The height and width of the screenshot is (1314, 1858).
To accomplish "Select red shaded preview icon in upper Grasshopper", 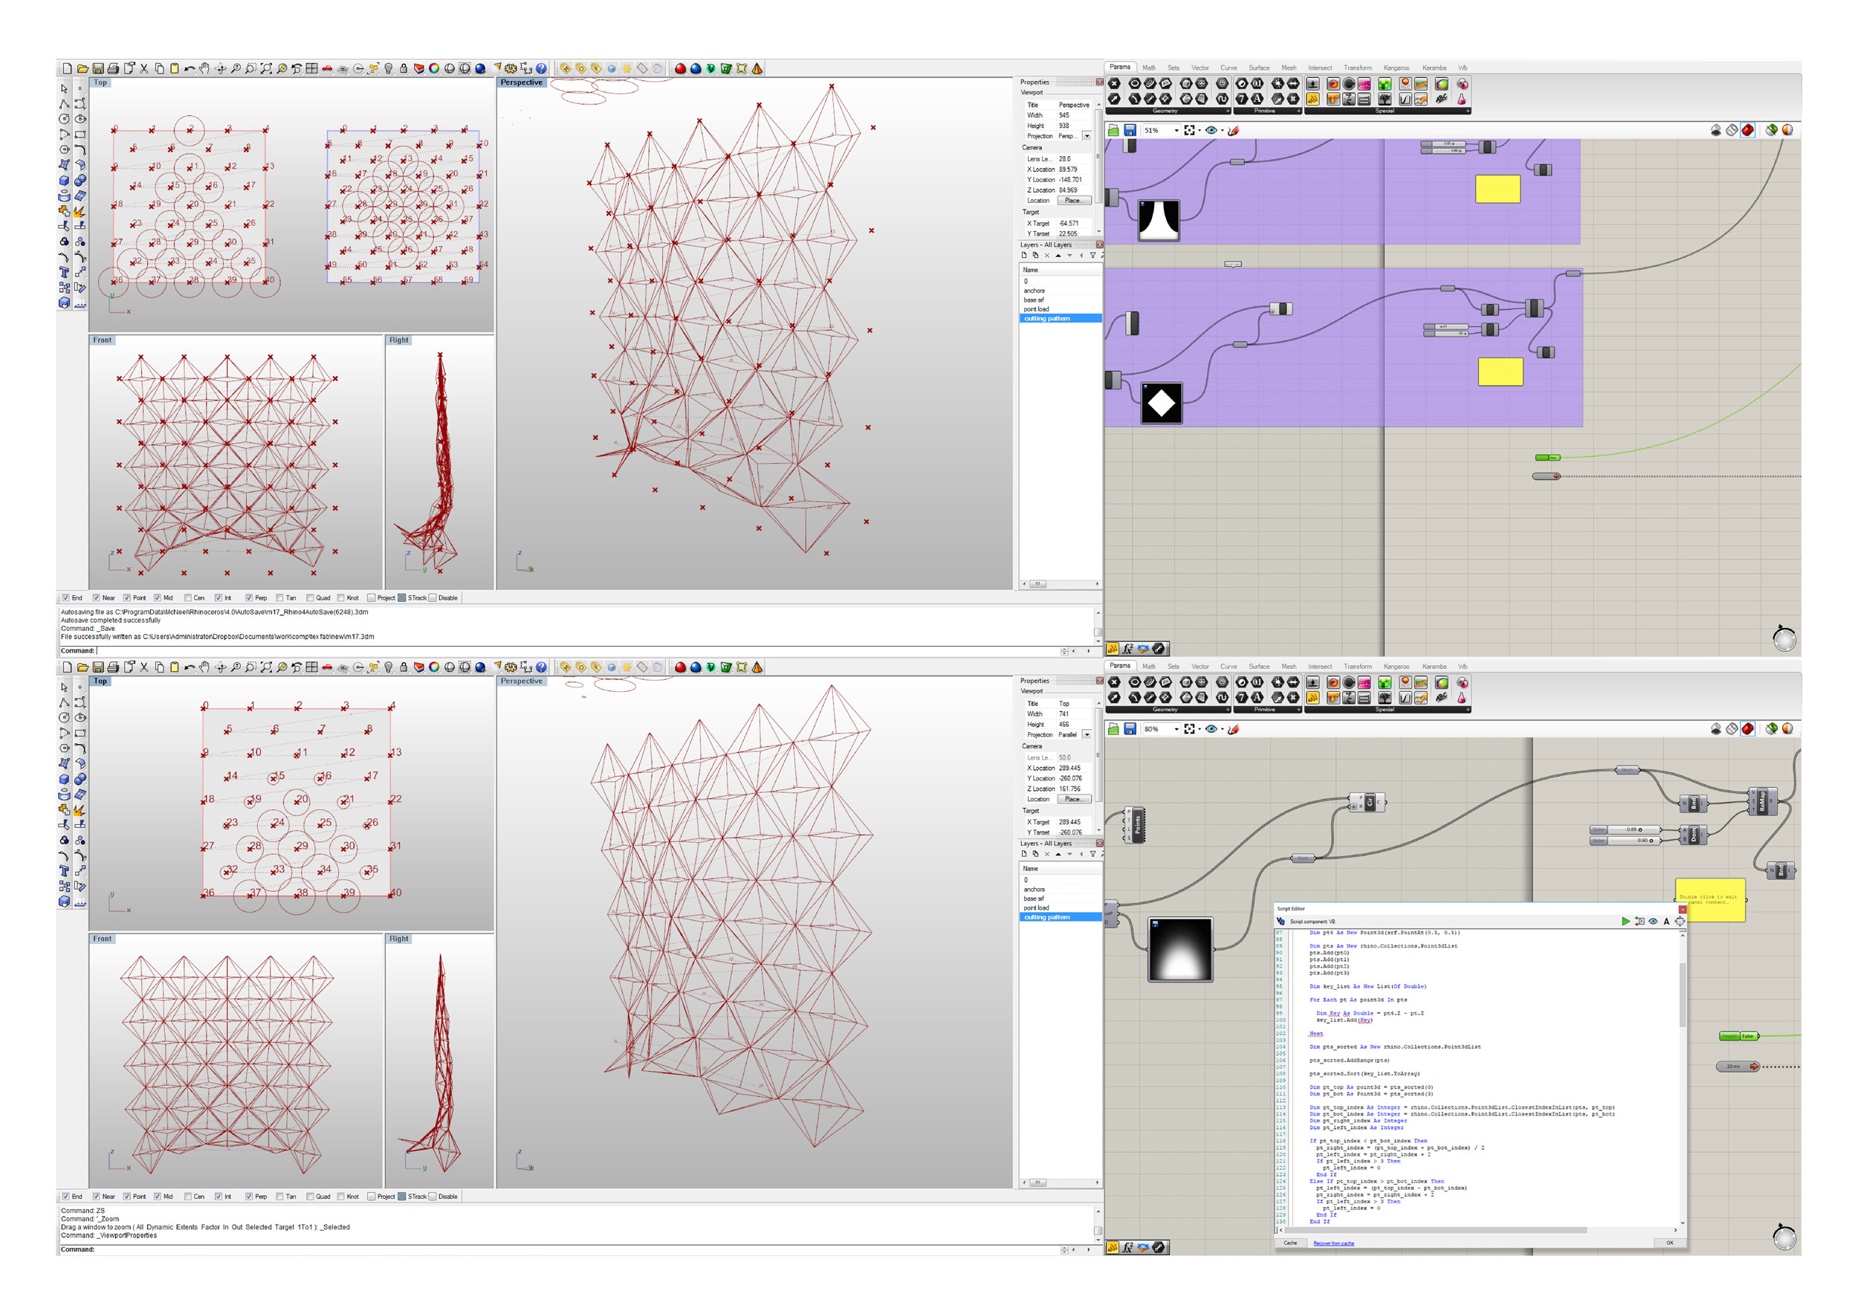I will (1748, 130).
